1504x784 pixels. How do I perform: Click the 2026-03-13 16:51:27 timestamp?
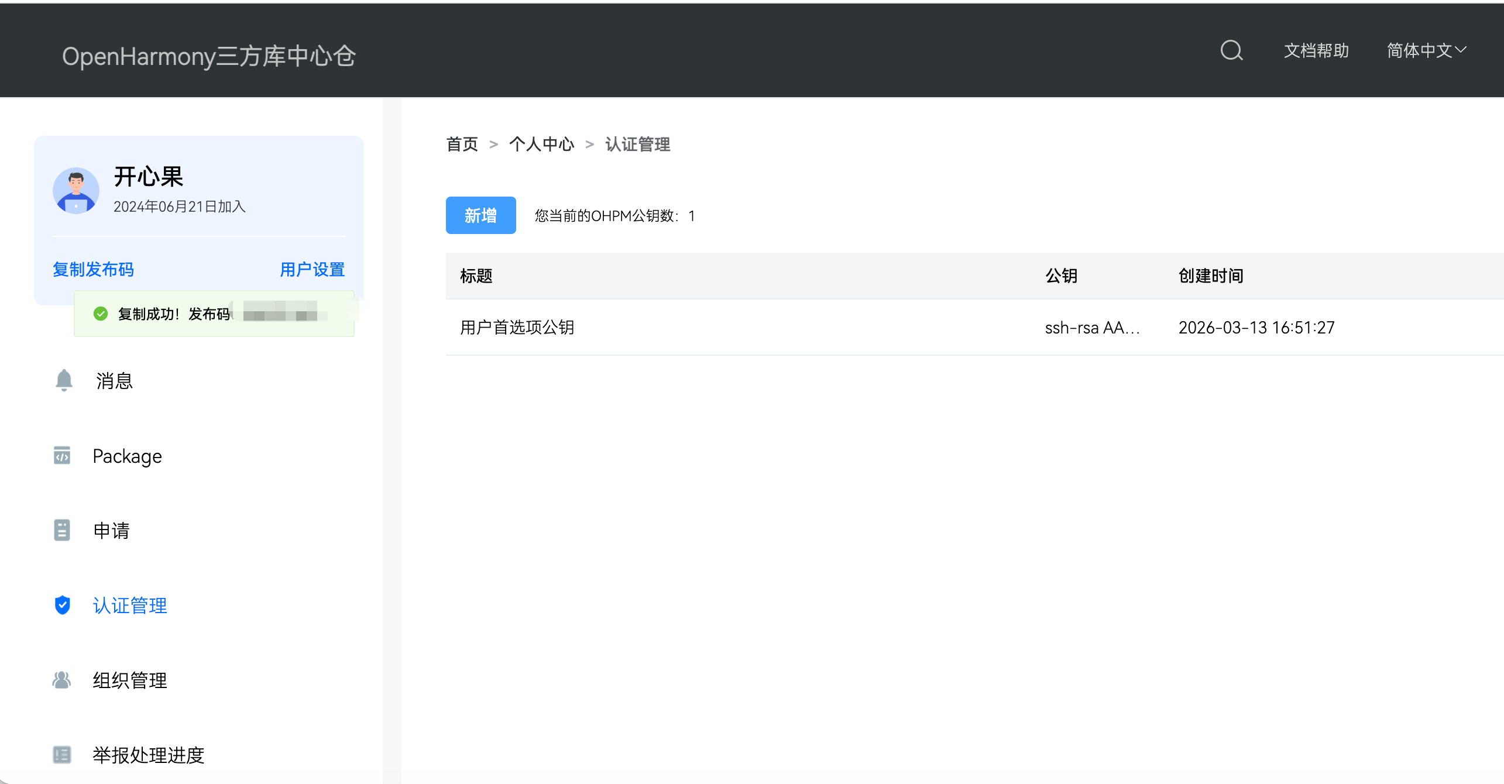[1256, 327]
